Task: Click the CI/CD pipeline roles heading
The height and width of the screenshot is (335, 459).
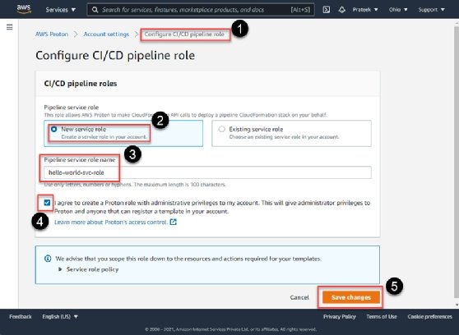Action: 81,84
